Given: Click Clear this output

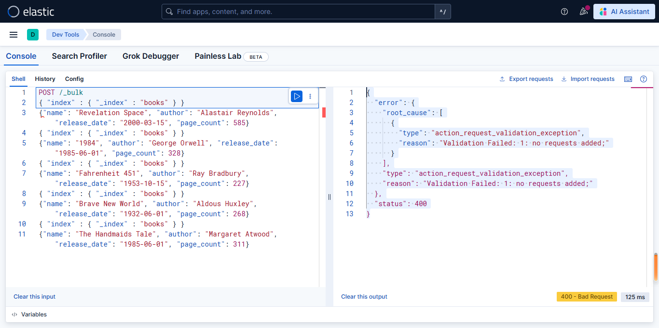Looking at the screenshot, I should click(x=364, y=297).
